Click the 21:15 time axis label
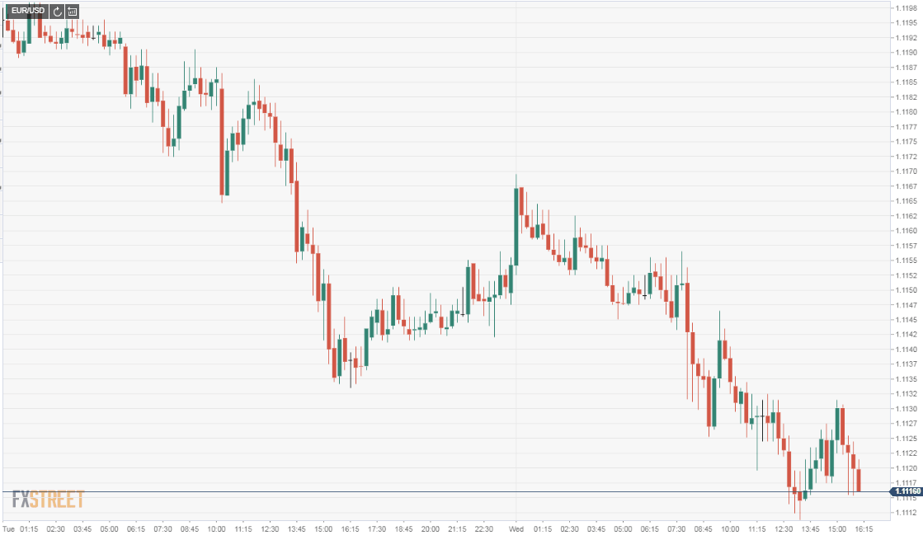Image resolution: width=923 pixels, height=540 pixels. point(457,528)
